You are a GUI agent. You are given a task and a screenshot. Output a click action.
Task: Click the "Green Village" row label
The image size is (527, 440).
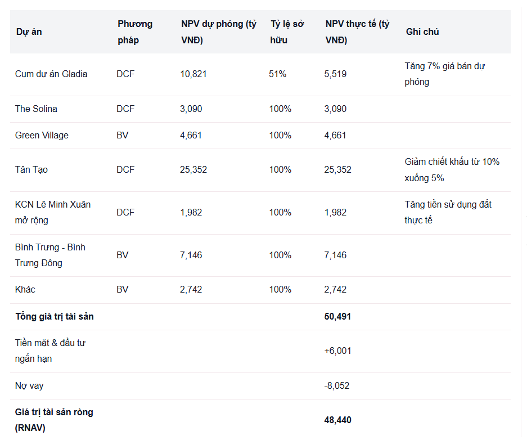[x=42, y=136]
